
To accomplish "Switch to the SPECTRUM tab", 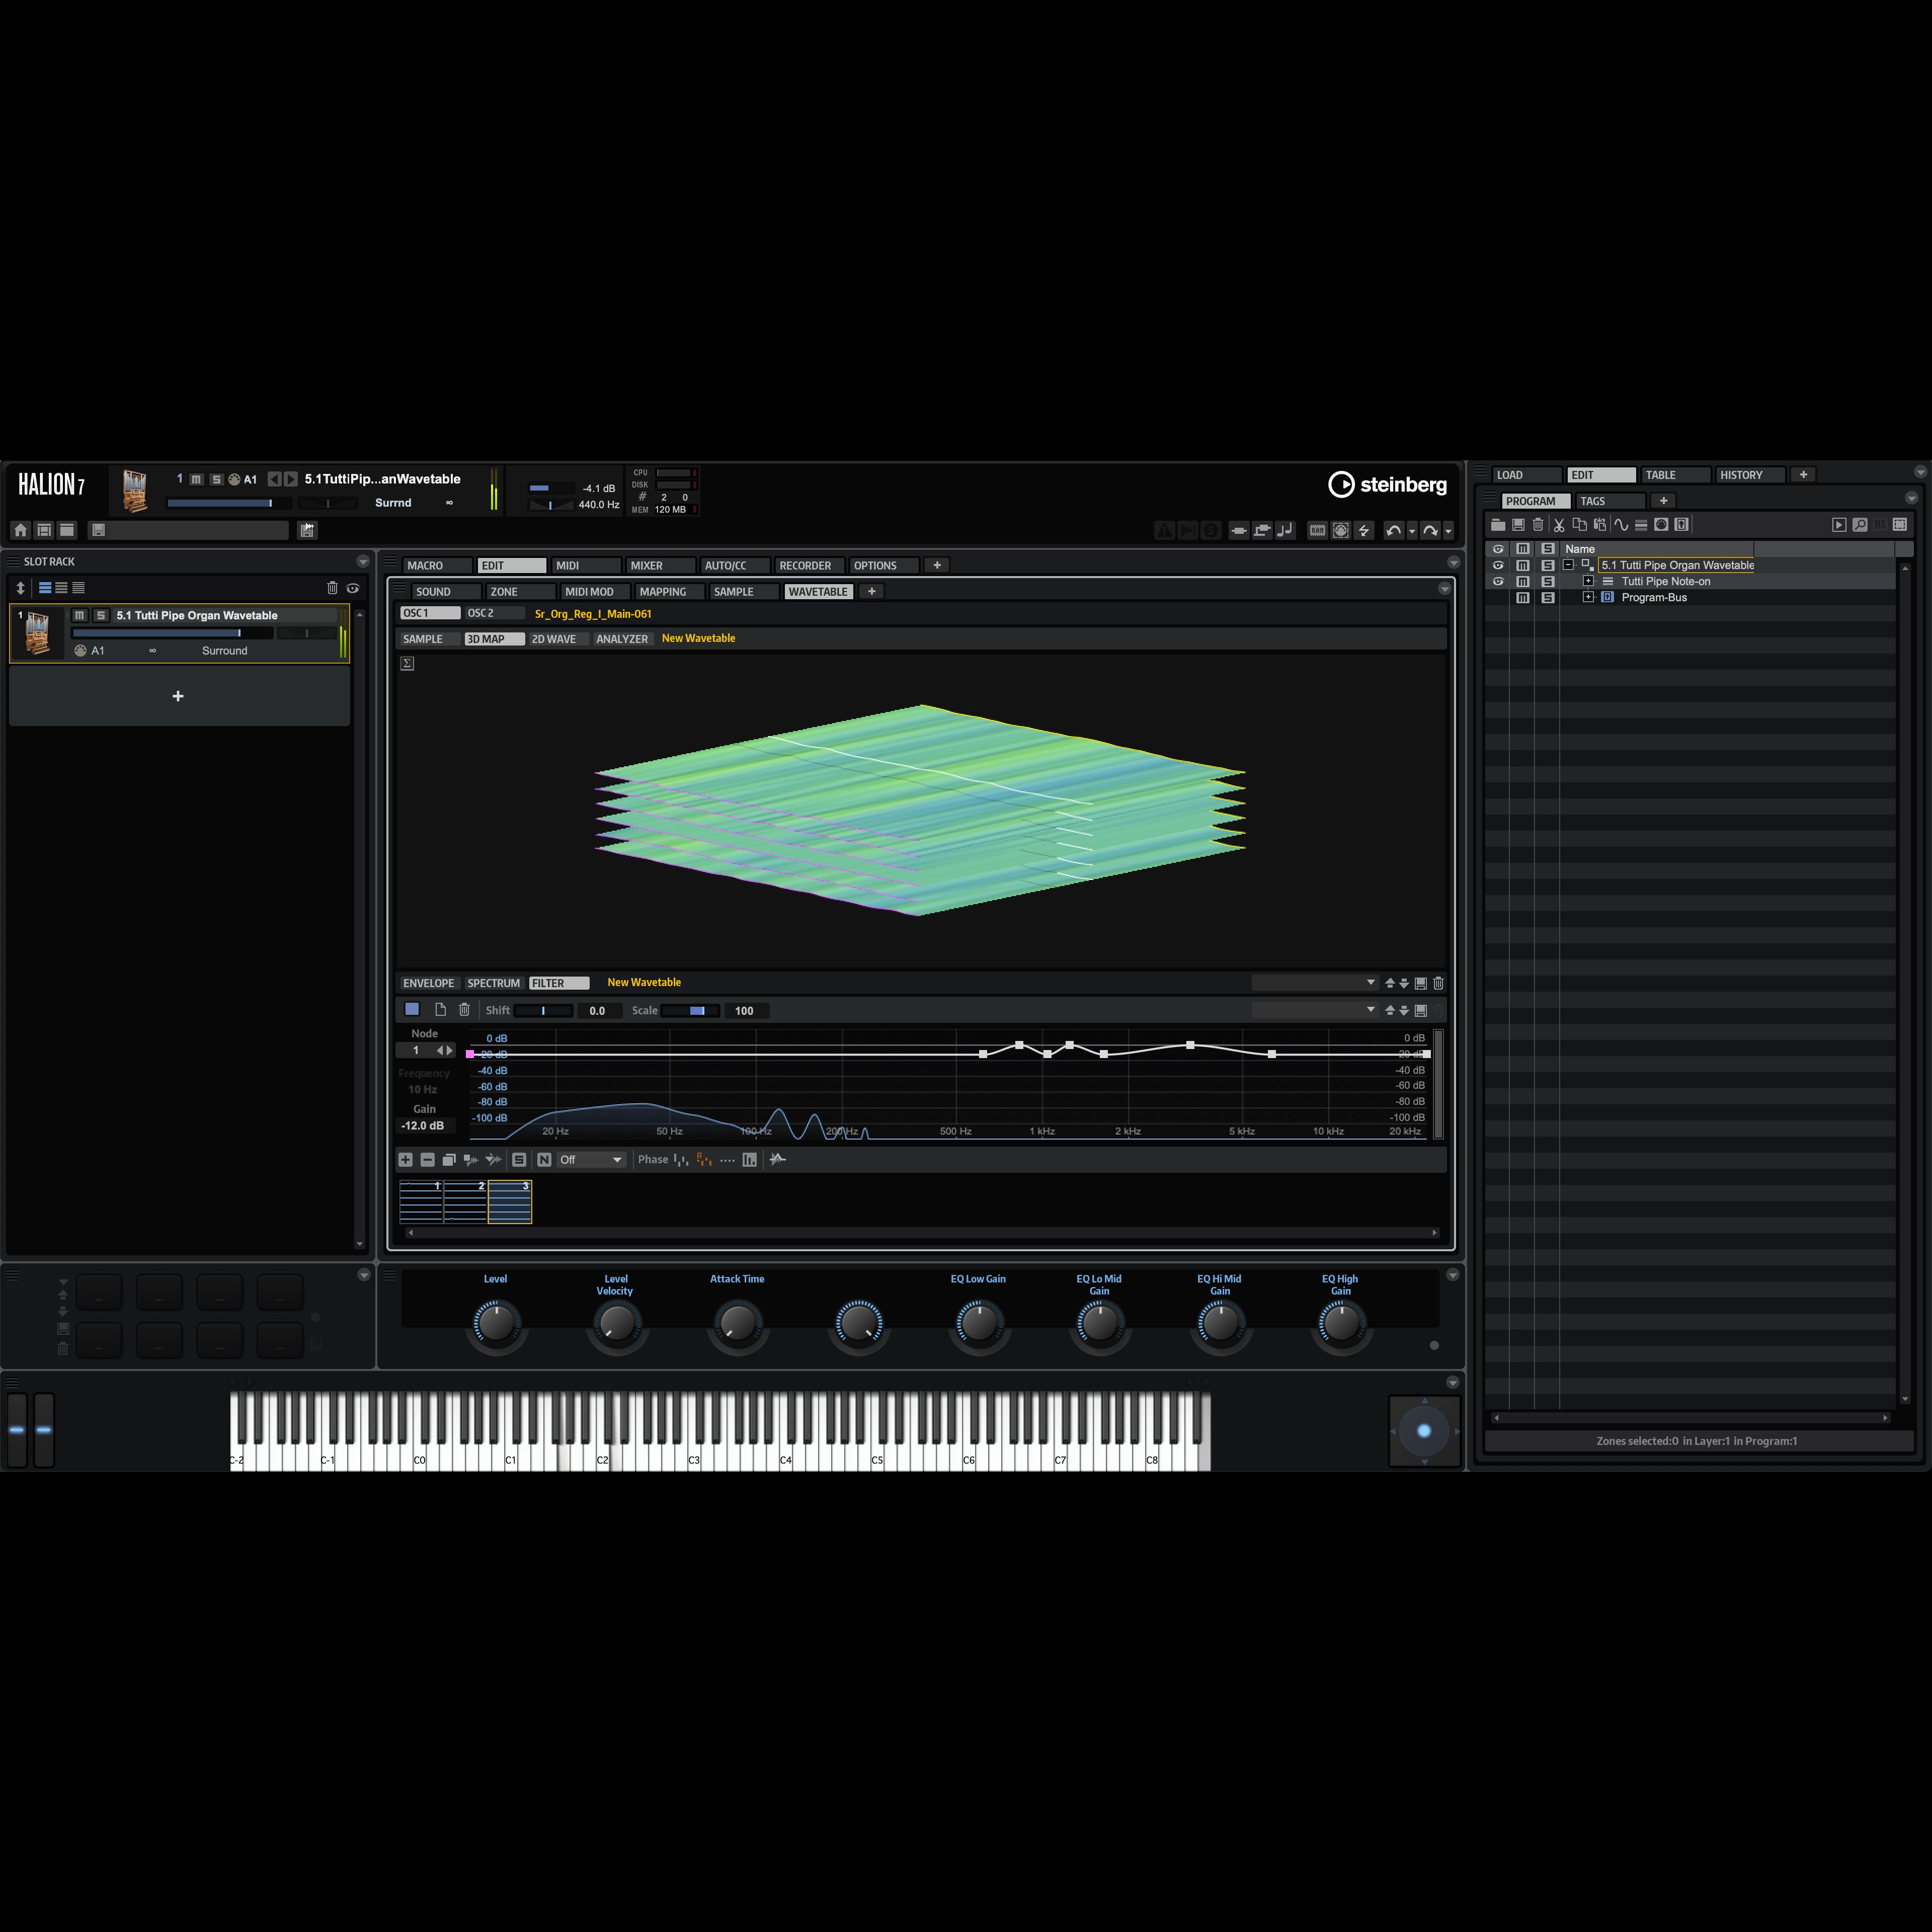I will point(494,983).
